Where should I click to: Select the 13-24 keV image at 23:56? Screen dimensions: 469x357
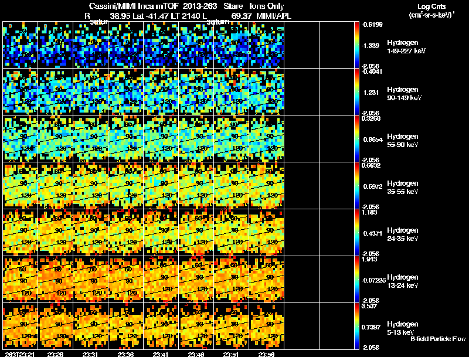pyautogui.click(x=267, y=280)
